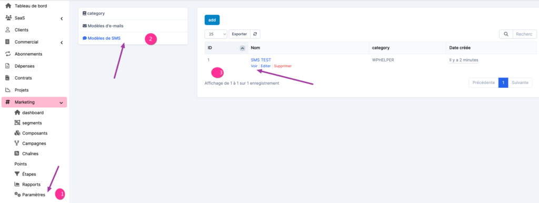
Task: Click the blue add button
Action: click(212, 20)
